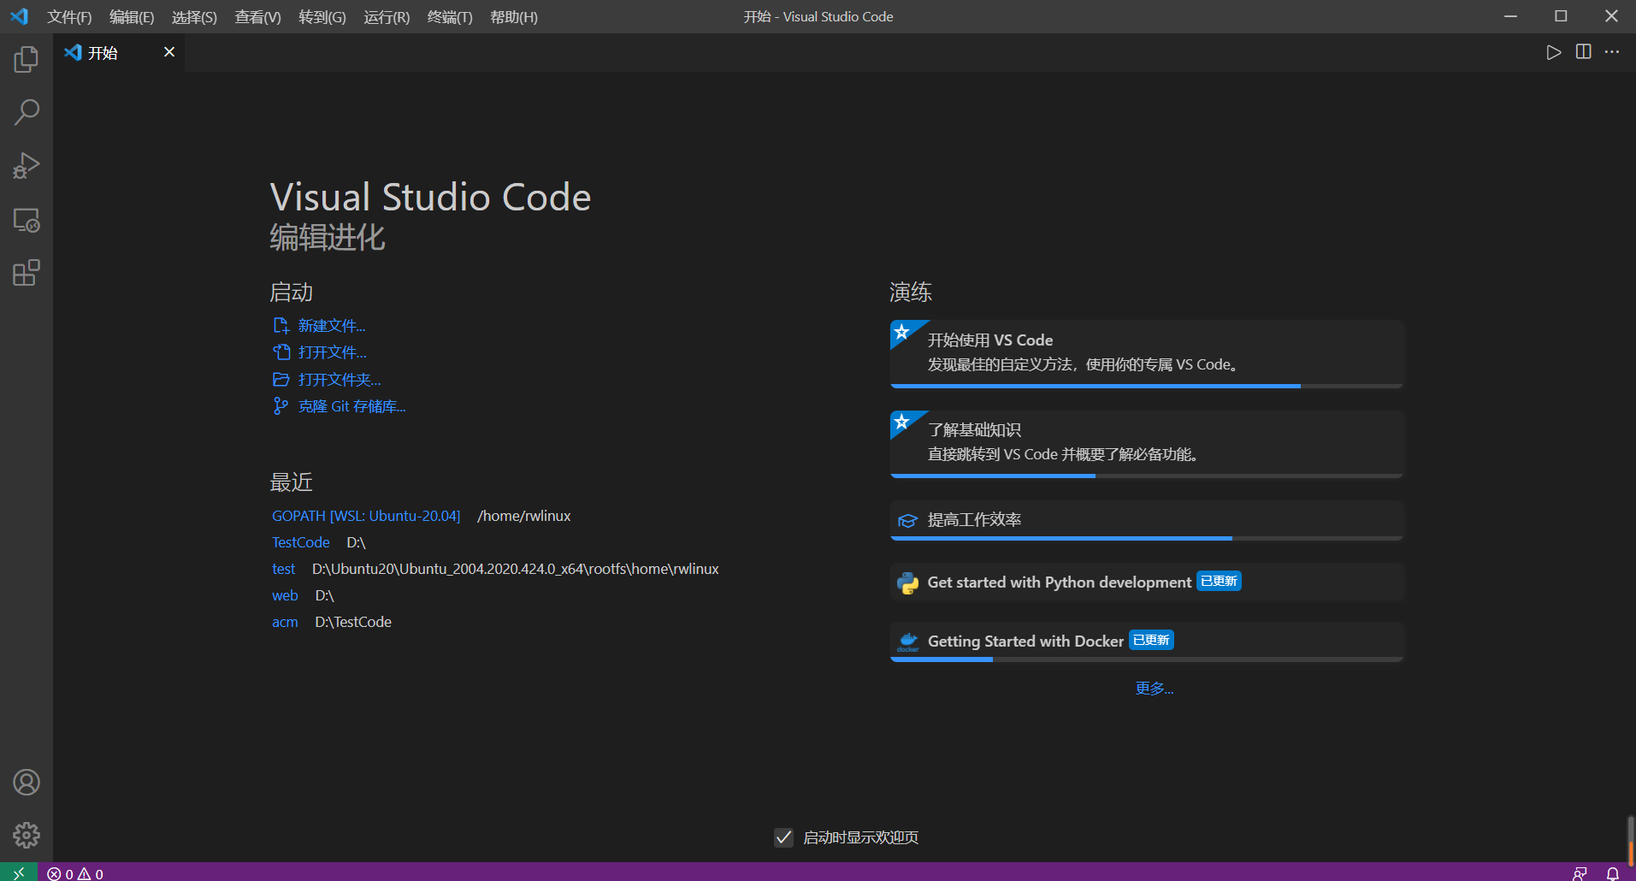Click progress bar under Getting Started with Docker
Image resolution: width=1636 pixels, height=881 pixels.
point(1147,659)
